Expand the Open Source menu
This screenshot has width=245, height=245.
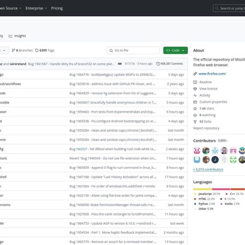click(11, 8)
